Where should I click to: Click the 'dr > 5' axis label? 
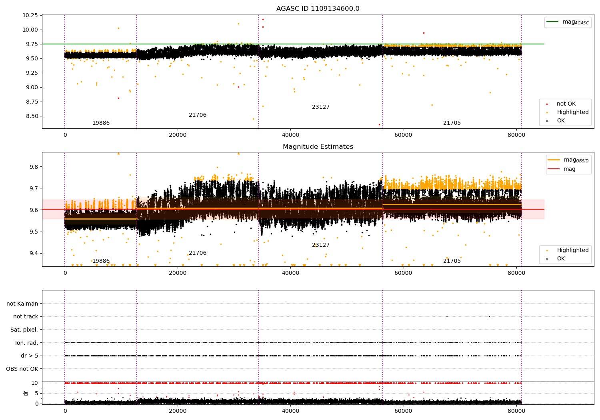click(30, 356)
